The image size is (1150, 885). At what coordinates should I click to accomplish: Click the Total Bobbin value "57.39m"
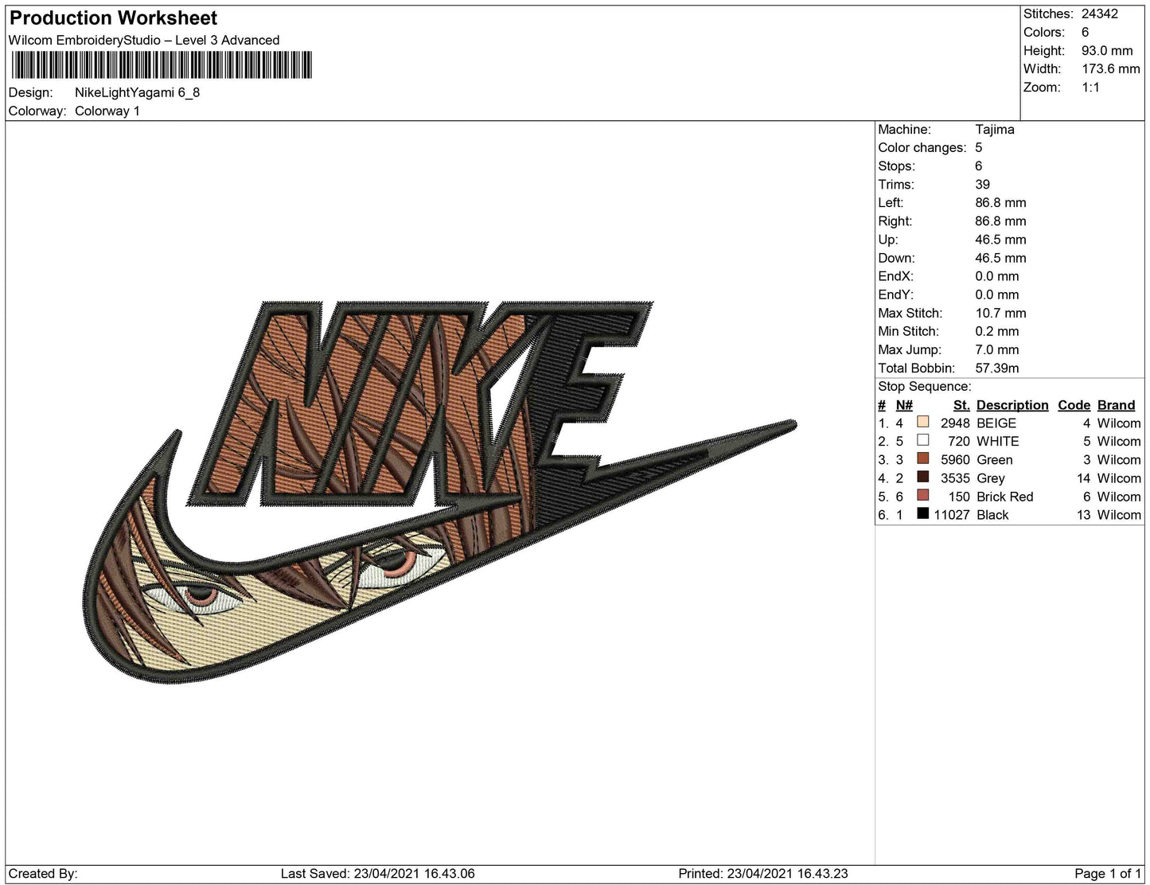click(997, 368)
